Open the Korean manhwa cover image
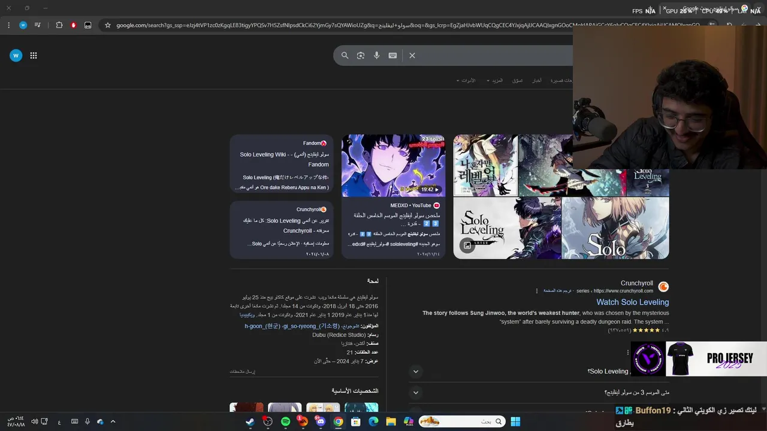Image resolution: width=767 pixels, height=431 pixels. pyautogui.click(x=485, y=165)
